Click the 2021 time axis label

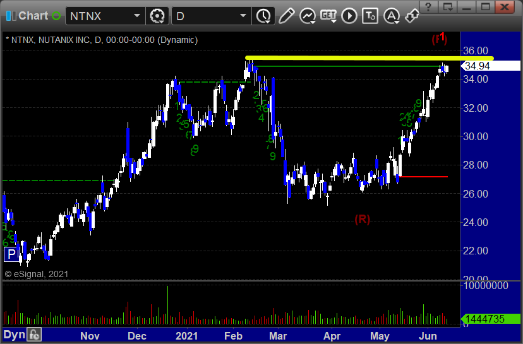tap(186, 336)
